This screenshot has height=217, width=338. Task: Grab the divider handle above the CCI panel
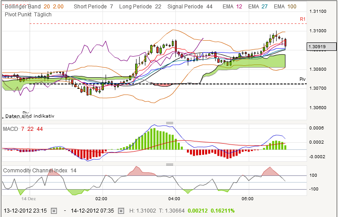tap(170, 164)
